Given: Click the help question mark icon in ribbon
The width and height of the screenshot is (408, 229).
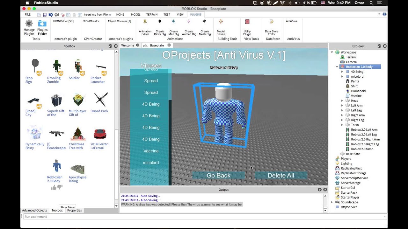Looking at the screenshot, I should (384, 14).
